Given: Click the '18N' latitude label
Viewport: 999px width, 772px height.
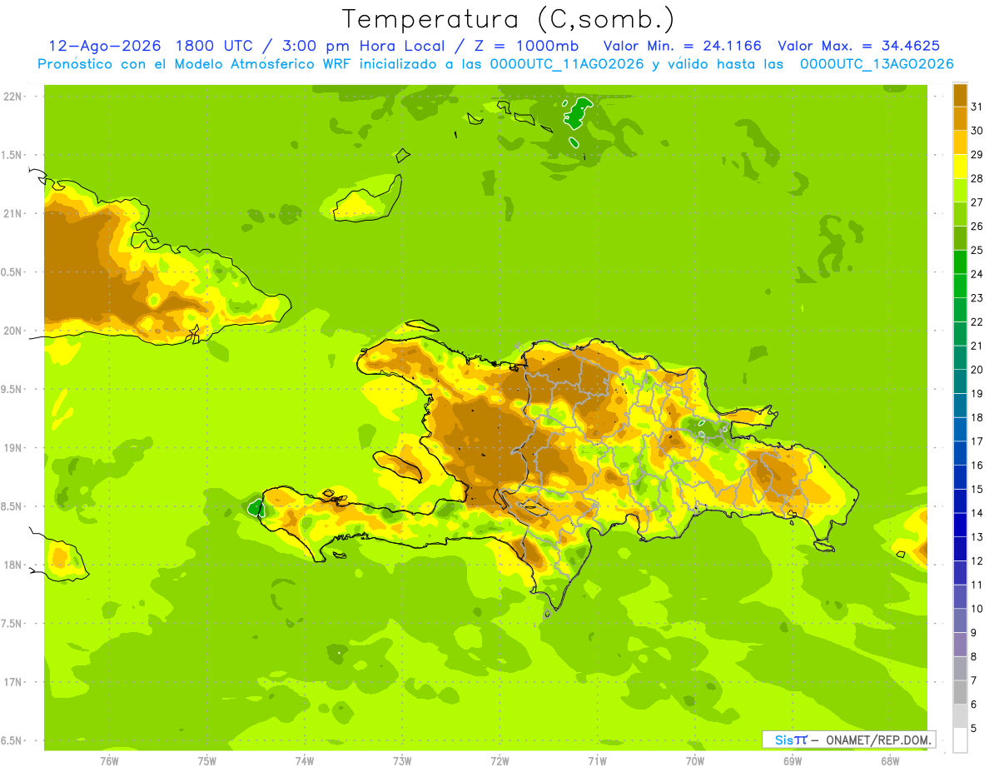Looking at the screenshot, I should (x=12, y=565).
